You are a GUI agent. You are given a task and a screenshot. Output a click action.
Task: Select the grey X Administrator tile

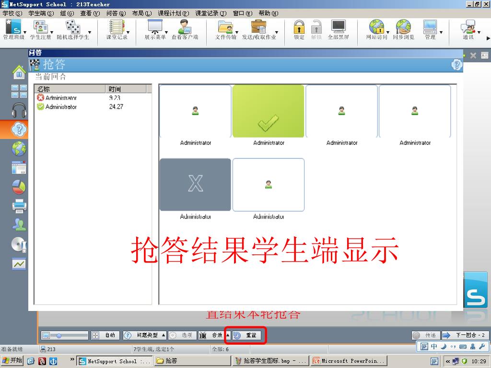click(196, 184)
